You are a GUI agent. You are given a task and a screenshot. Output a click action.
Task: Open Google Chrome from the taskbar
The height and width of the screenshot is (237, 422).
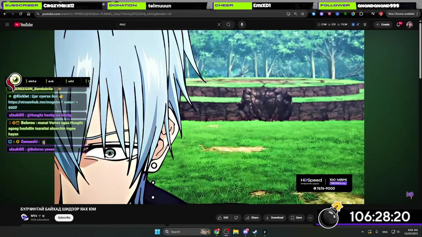(x=217, y=232)
